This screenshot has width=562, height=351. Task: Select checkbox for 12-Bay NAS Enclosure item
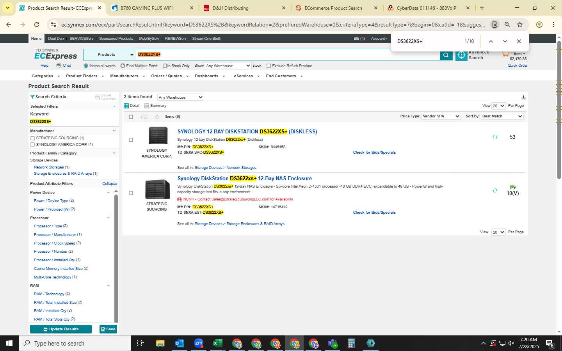(131, 193)
